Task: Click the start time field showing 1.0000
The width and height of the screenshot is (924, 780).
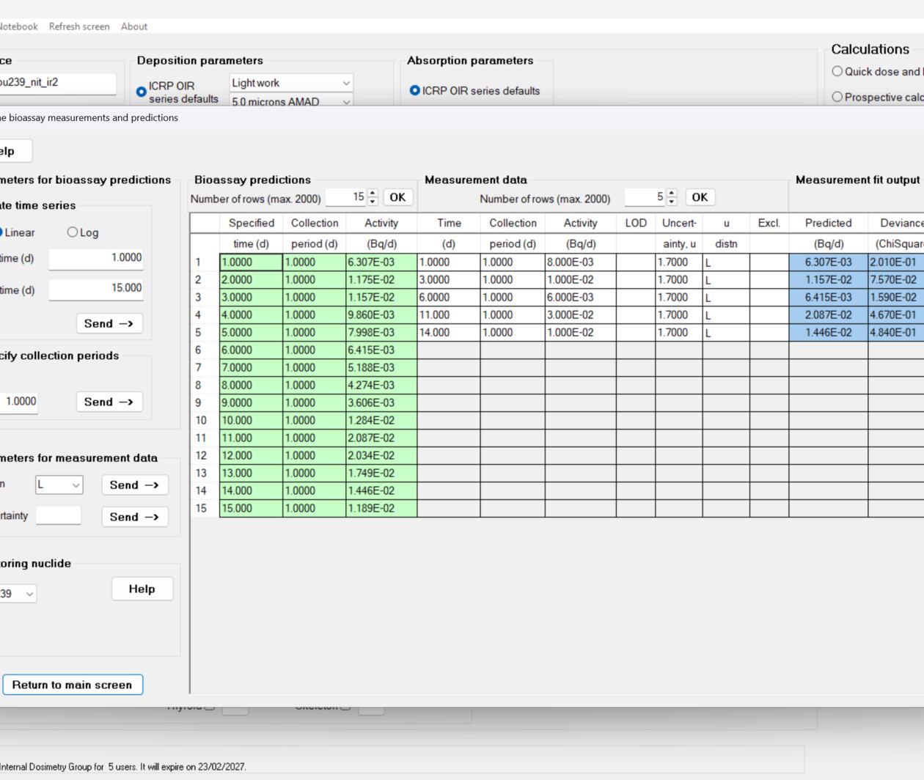Action: point(96,258)
